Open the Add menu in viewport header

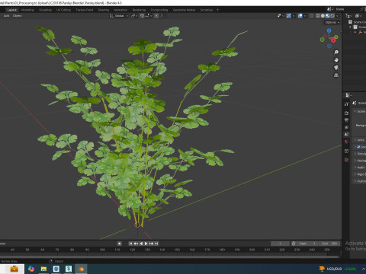(x=6, y=16)
